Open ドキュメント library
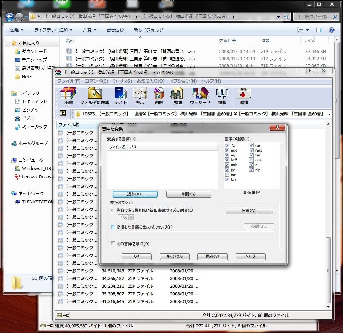Viewport: 343px width, 333px height. [31, 102]
